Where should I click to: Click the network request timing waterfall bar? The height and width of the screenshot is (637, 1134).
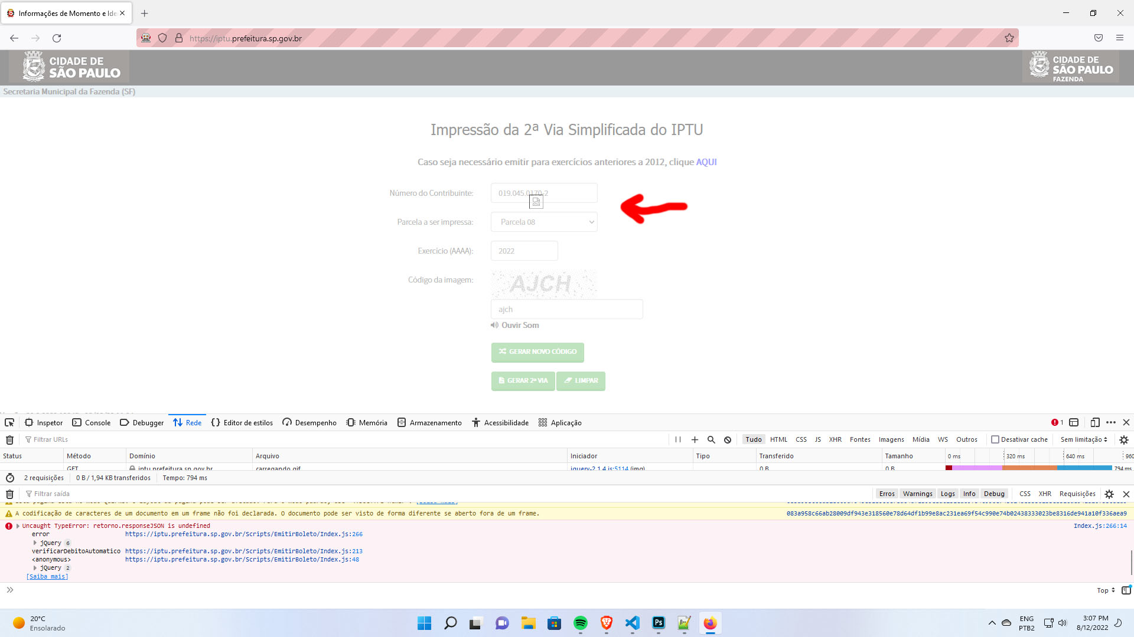[x=1029, y=468]
